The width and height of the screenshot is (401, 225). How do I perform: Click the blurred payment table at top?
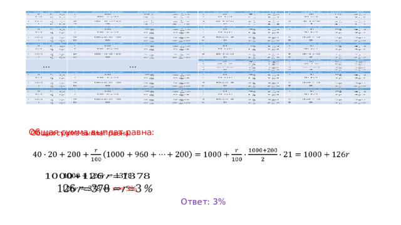point(198,57)
